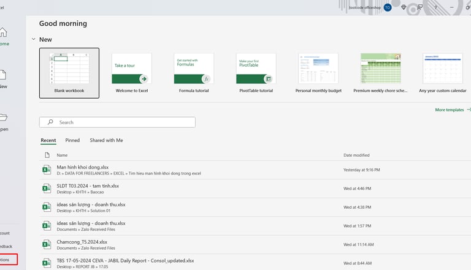471x270 pixels.
Task: Open Feedback in the left sidebar
Action: [x=6, y=246]
